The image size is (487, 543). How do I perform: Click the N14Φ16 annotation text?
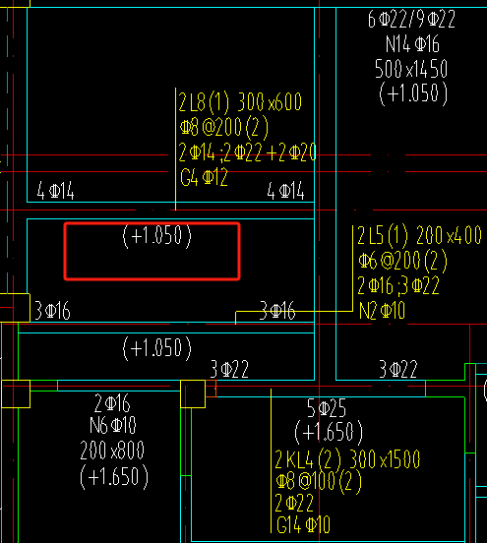(x=412, y=44)
